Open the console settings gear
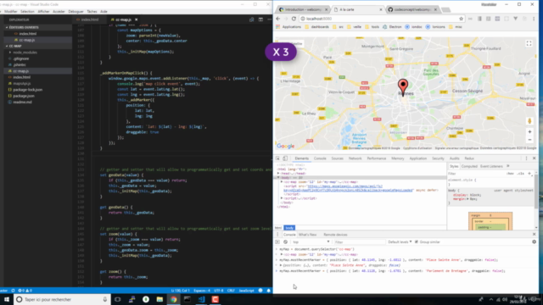The width and height of the screenshot is (543, 305). 534,242
